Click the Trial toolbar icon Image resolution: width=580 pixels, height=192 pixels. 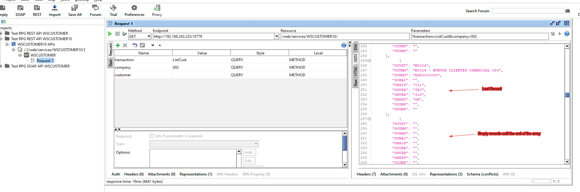[x=113, y=10]
